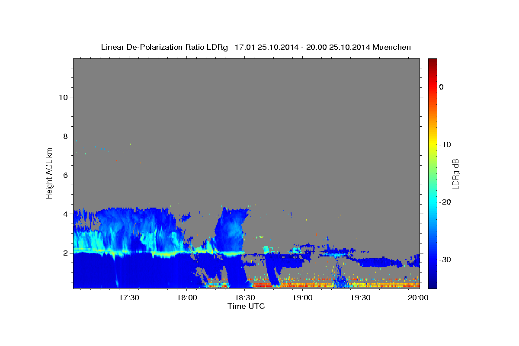Click the 'Muenchen' station name in title
Screen dimensions: 519x346
[391, 47]
